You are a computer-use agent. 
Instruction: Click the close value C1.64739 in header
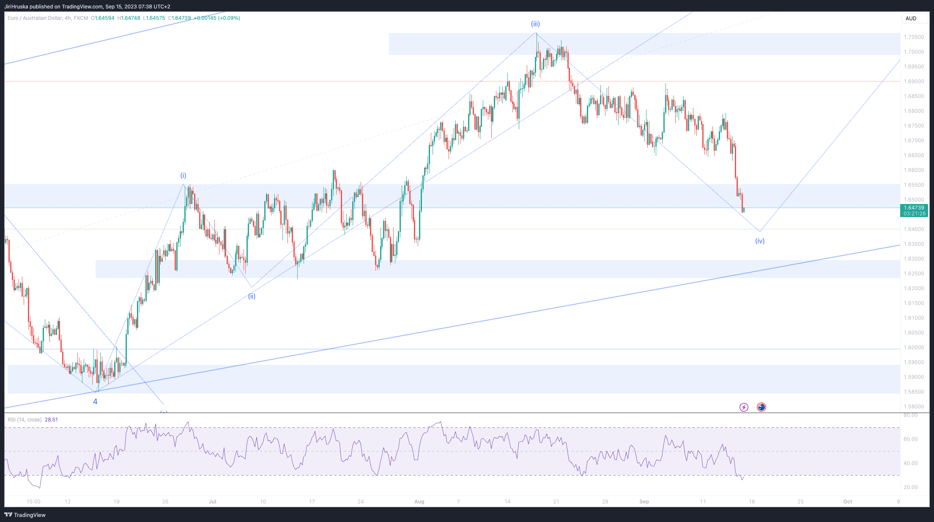(179, 18)
